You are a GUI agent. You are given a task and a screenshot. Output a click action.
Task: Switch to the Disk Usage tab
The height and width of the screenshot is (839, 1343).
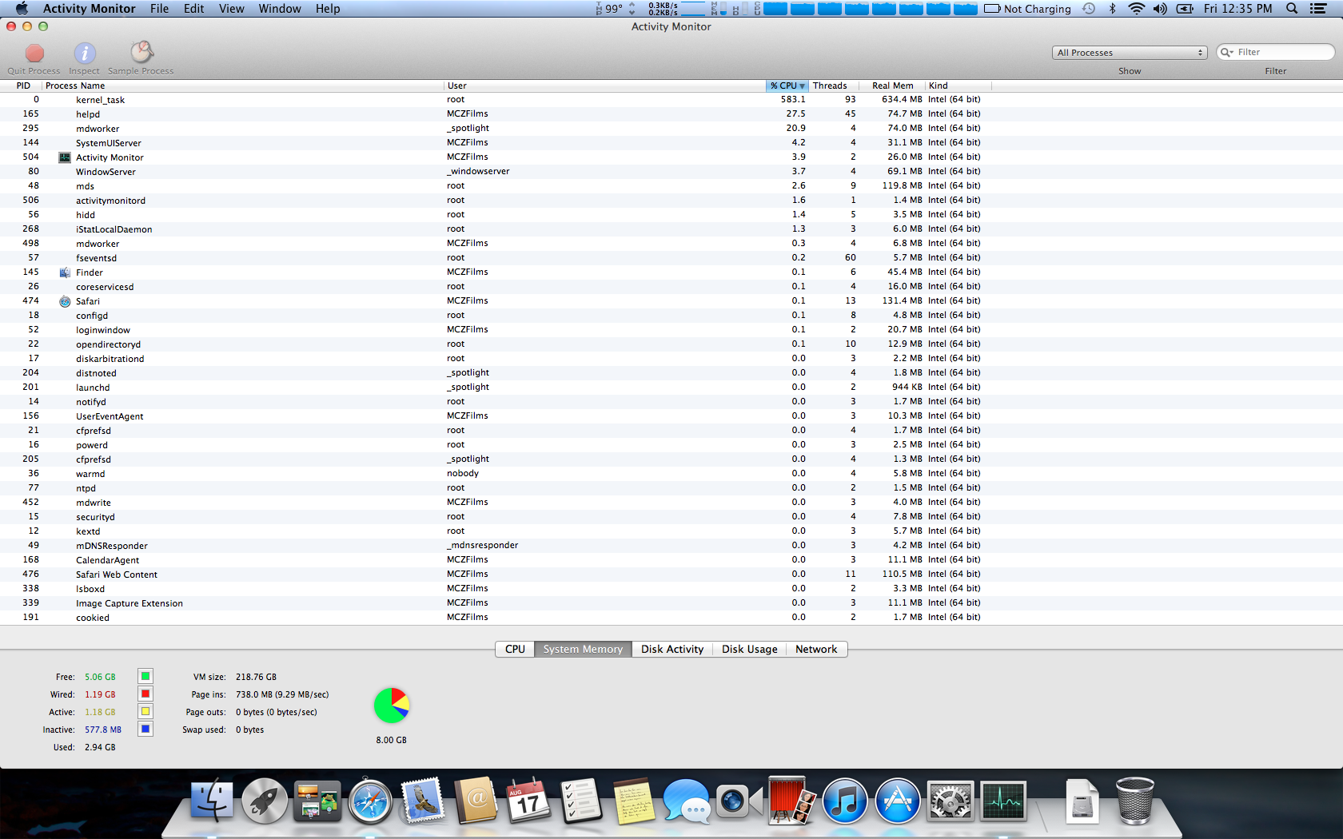point(750,649)
